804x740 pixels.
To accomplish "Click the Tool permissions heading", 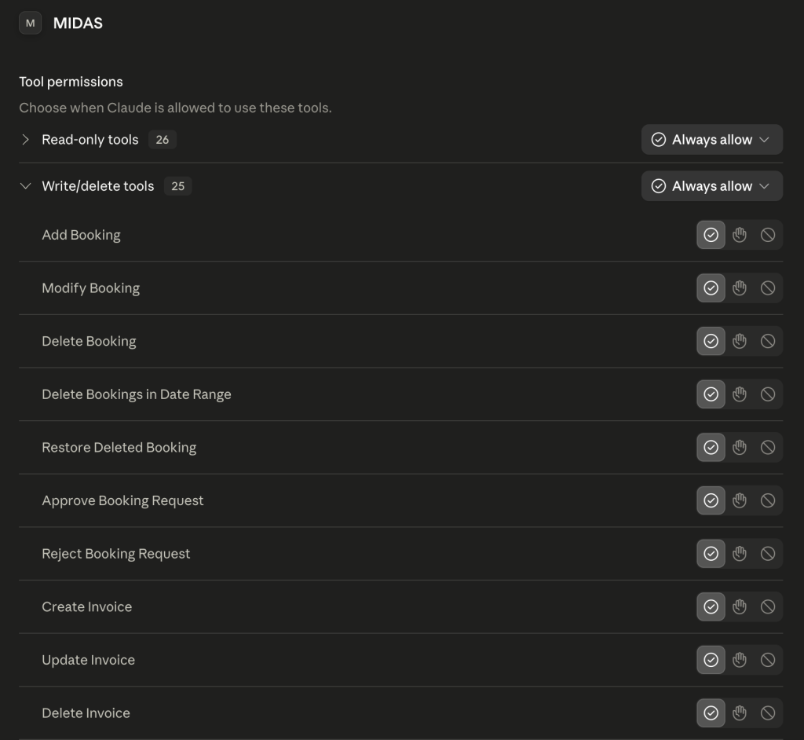I will coord(71,82).
